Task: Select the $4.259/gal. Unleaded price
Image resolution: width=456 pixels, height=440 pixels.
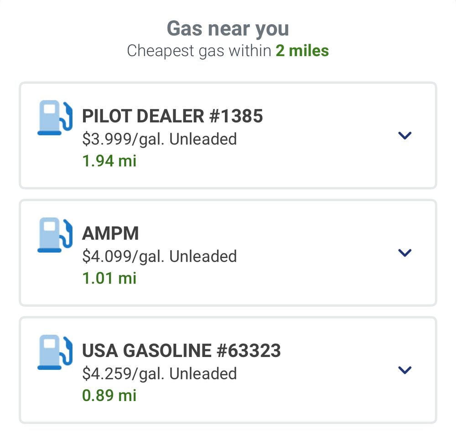Action: pyautogui.click(x=159, y=373)
